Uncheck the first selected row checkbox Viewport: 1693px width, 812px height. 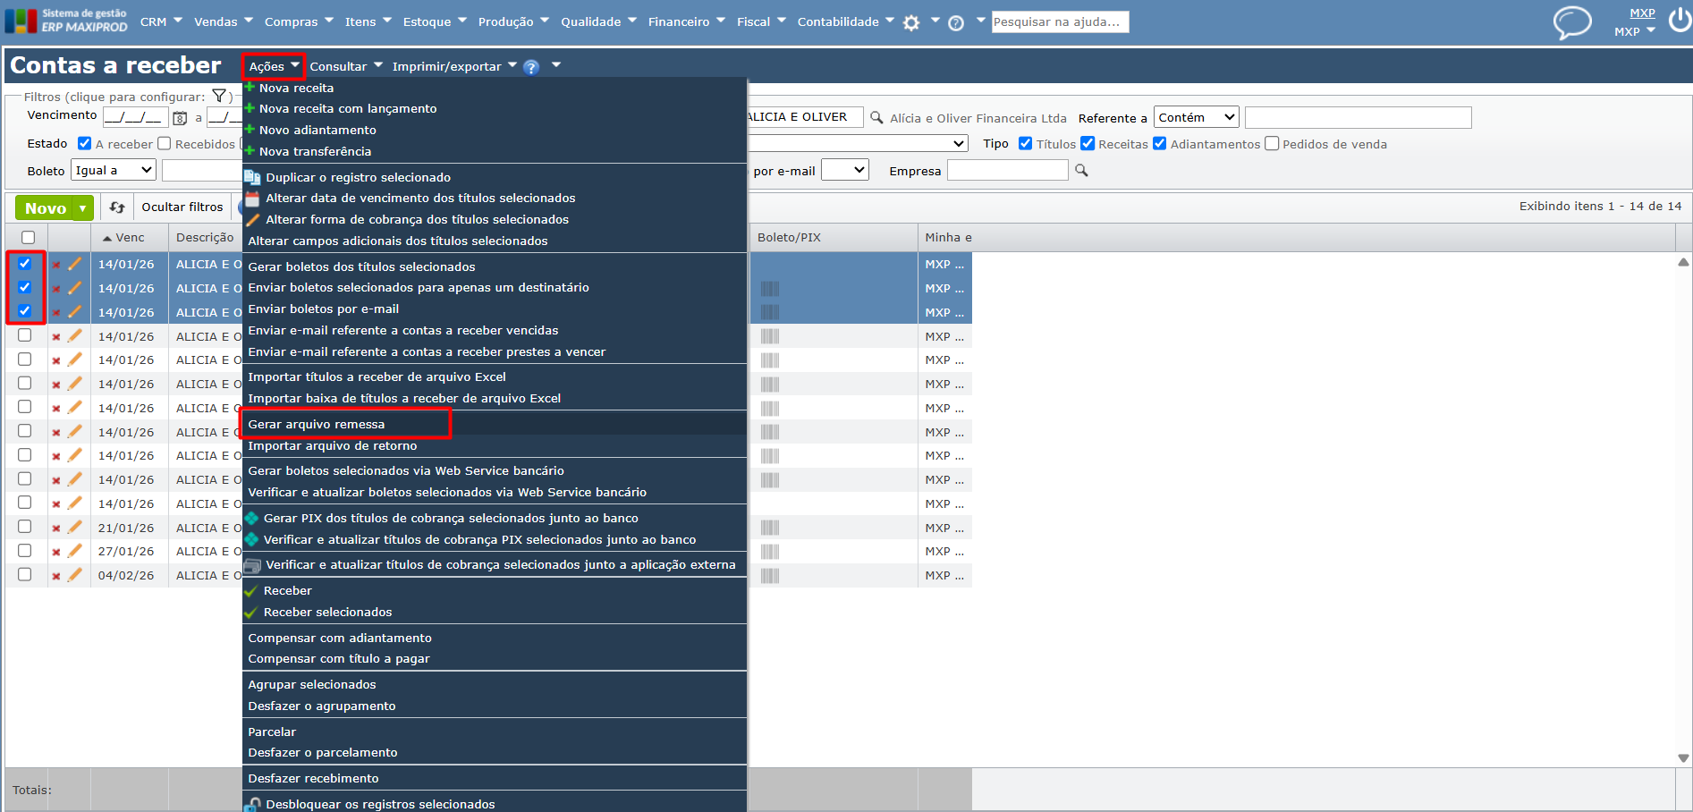coord(25,264)
